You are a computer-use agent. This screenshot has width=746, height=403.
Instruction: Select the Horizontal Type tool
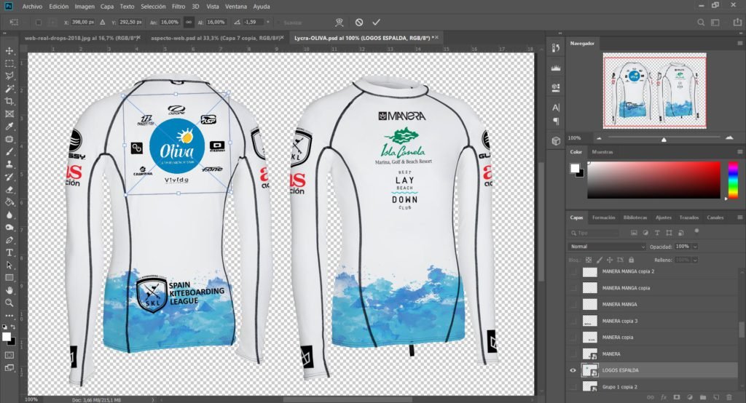pyautogui.click(x=9, y=252)
